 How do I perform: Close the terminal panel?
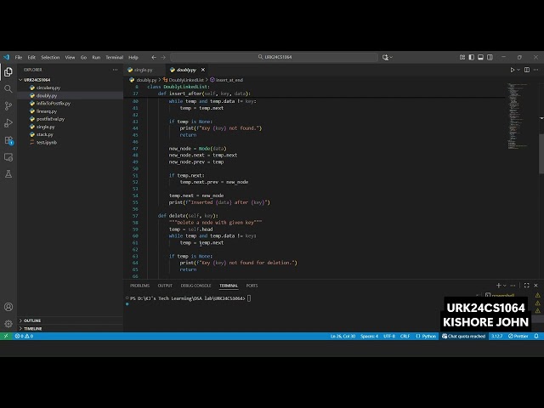click(536, 286)
